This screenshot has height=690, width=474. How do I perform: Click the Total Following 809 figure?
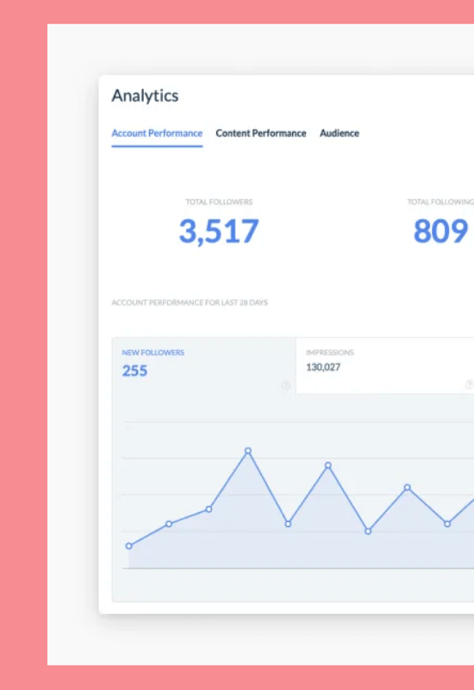click(x=440, y=231)
